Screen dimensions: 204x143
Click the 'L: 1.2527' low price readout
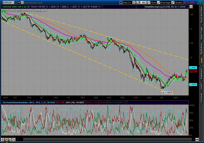point(72,7)
